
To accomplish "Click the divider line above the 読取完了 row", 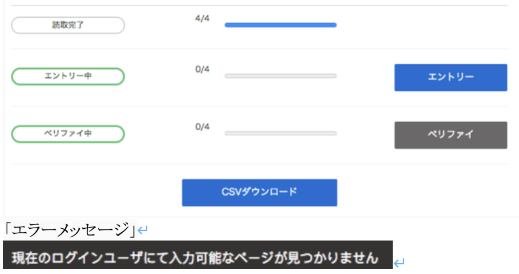I will coord(259,5).
